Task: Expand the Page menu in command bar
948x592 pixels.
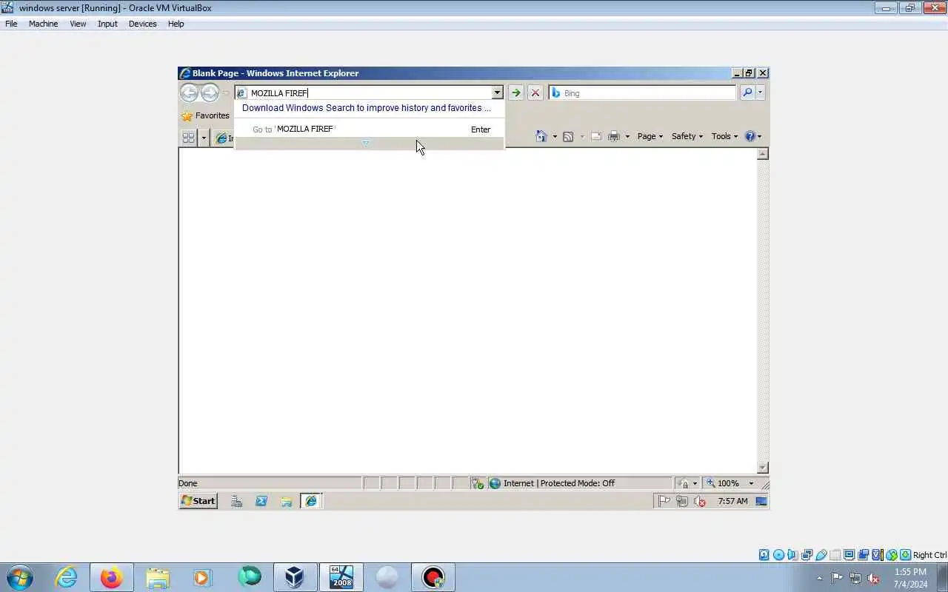Action: (x=650, y=136)
